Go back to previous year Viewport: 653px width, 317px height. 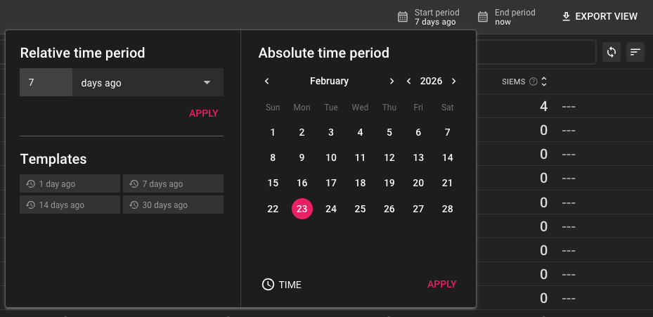pos(409,82)
